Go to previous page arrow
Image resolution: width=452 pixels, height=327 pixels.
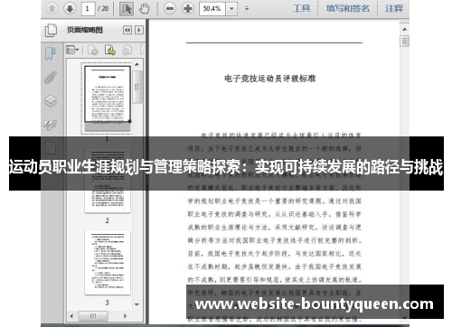(52, 8)
